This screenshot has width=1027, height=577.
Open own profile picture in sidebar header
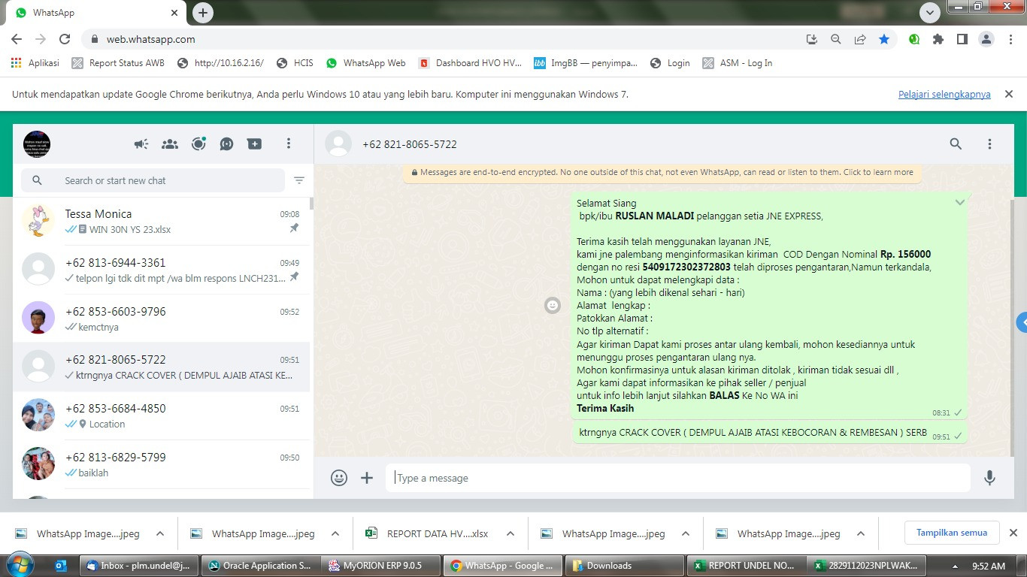coord(37,143)
